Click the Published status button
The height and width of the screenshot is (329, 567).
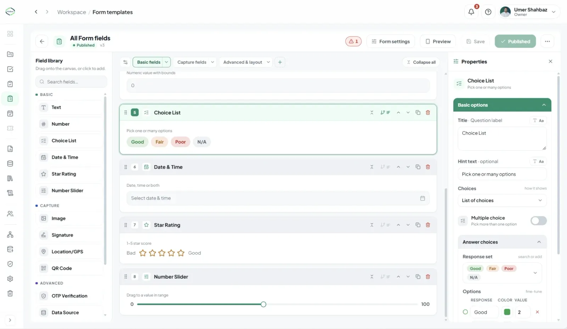[x=515, y=41]
